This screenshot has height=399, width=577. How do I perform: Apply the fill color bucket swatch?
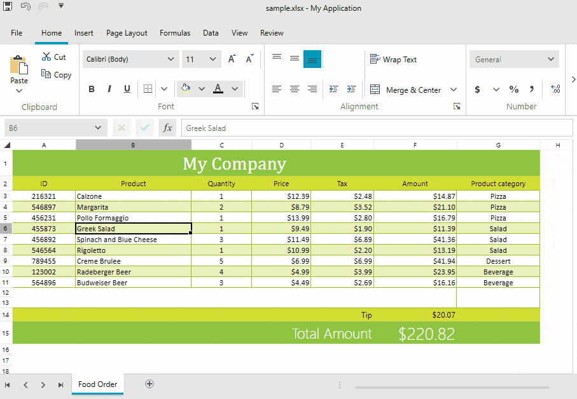point(186,89)
